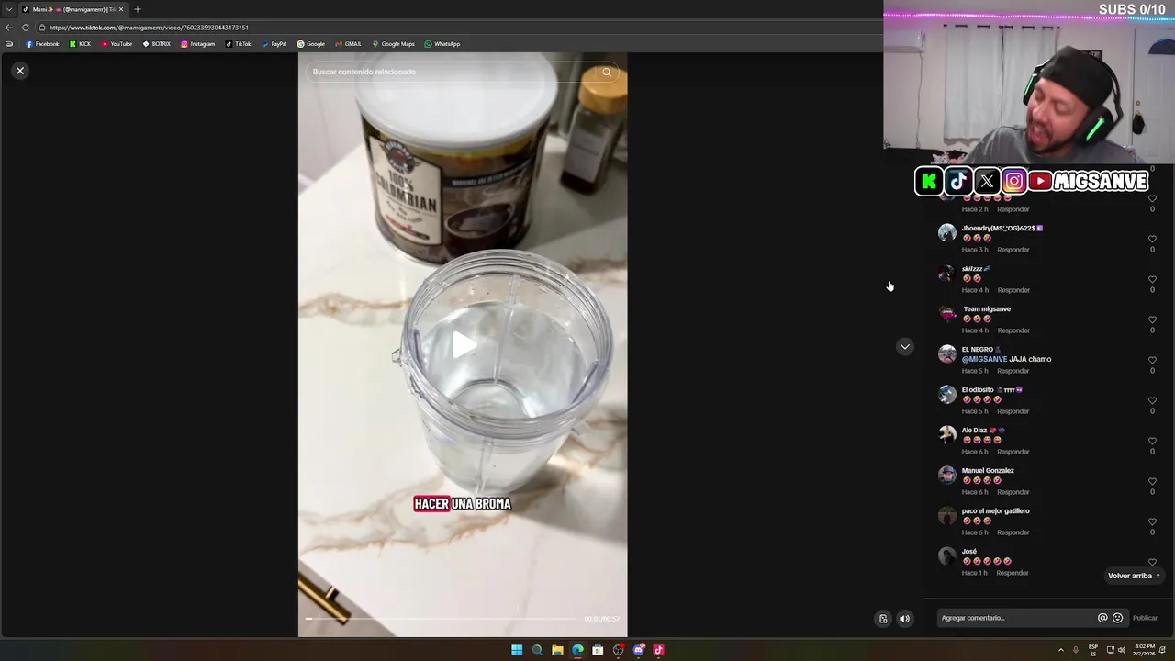The height and width of the screenshot is (661, 1175).
Task: Open the Google bookmark
Action: [310, 44]
